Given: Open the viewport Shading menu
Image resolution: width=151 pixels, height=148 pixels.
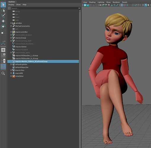Looking at the screenshot, I should pos(92,2).
